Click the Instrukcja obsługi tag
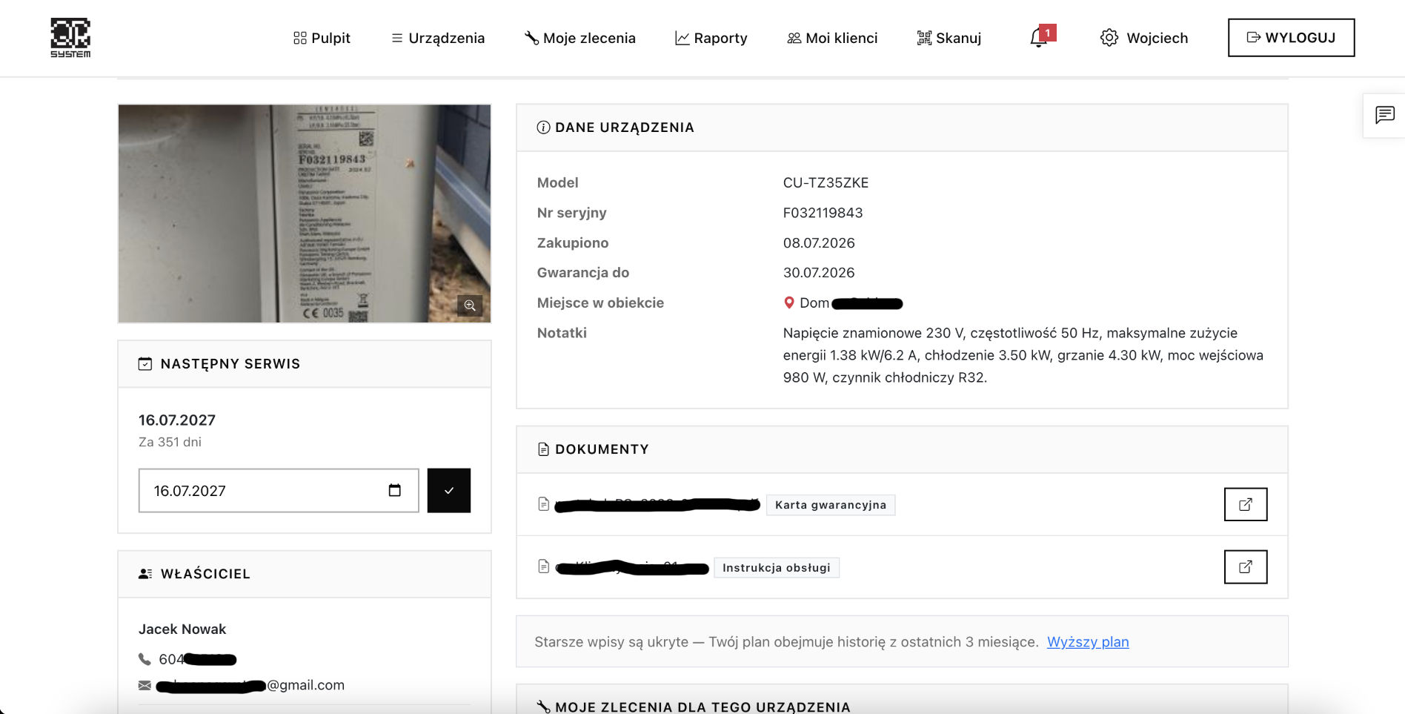Viewport: 1405px width, 714px height. [x=777, y=567]
